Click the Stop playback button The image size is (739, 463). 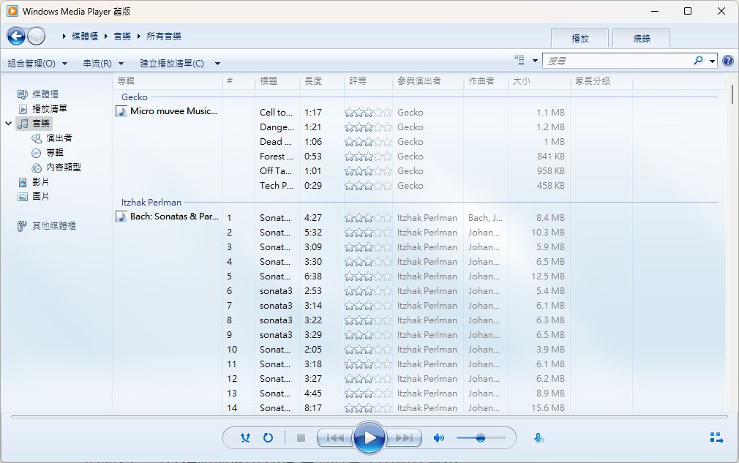[x=301, y=438]
